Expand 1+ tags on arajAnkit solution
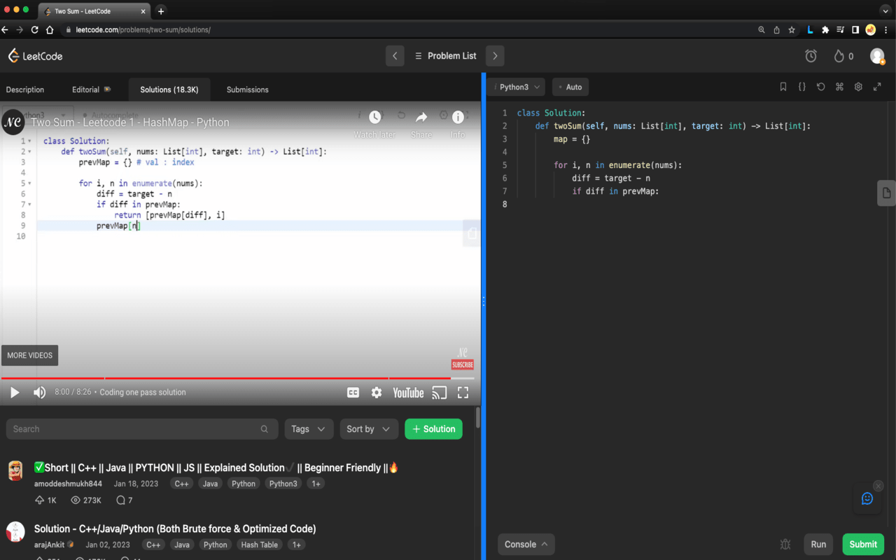This screenshot has height=560, width=896. pos(297,545)
